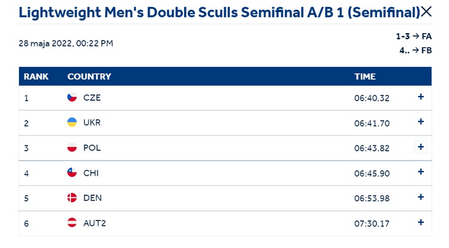
Task: Select the TIME column header
Action: [x=365, y=76]
